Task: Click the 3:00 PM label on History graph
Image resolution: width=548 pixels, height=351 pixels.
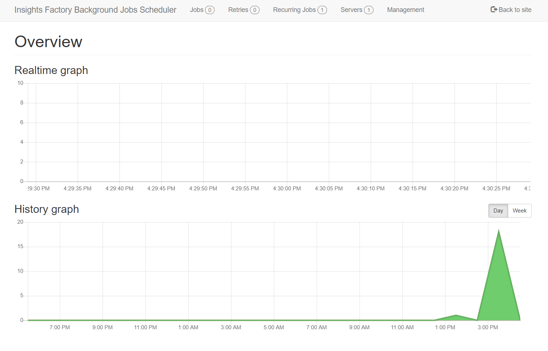Action: 488,327
